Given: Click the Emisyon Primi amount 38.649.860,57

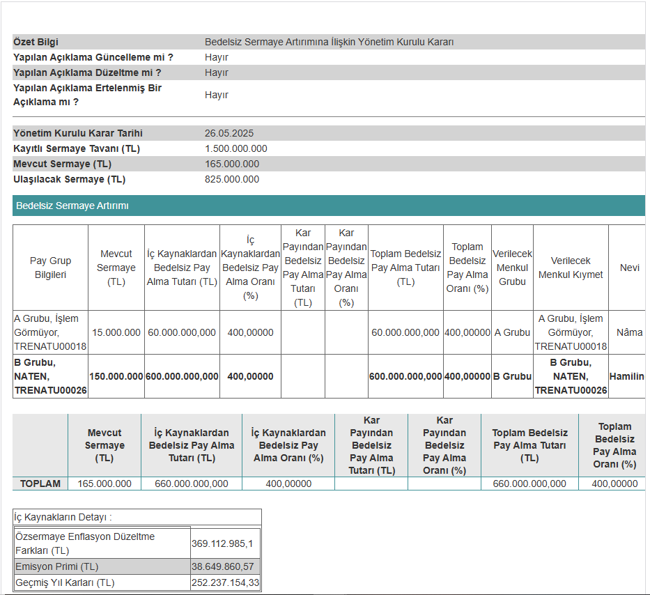Looking at the screenshot, I should coord(225,566).
